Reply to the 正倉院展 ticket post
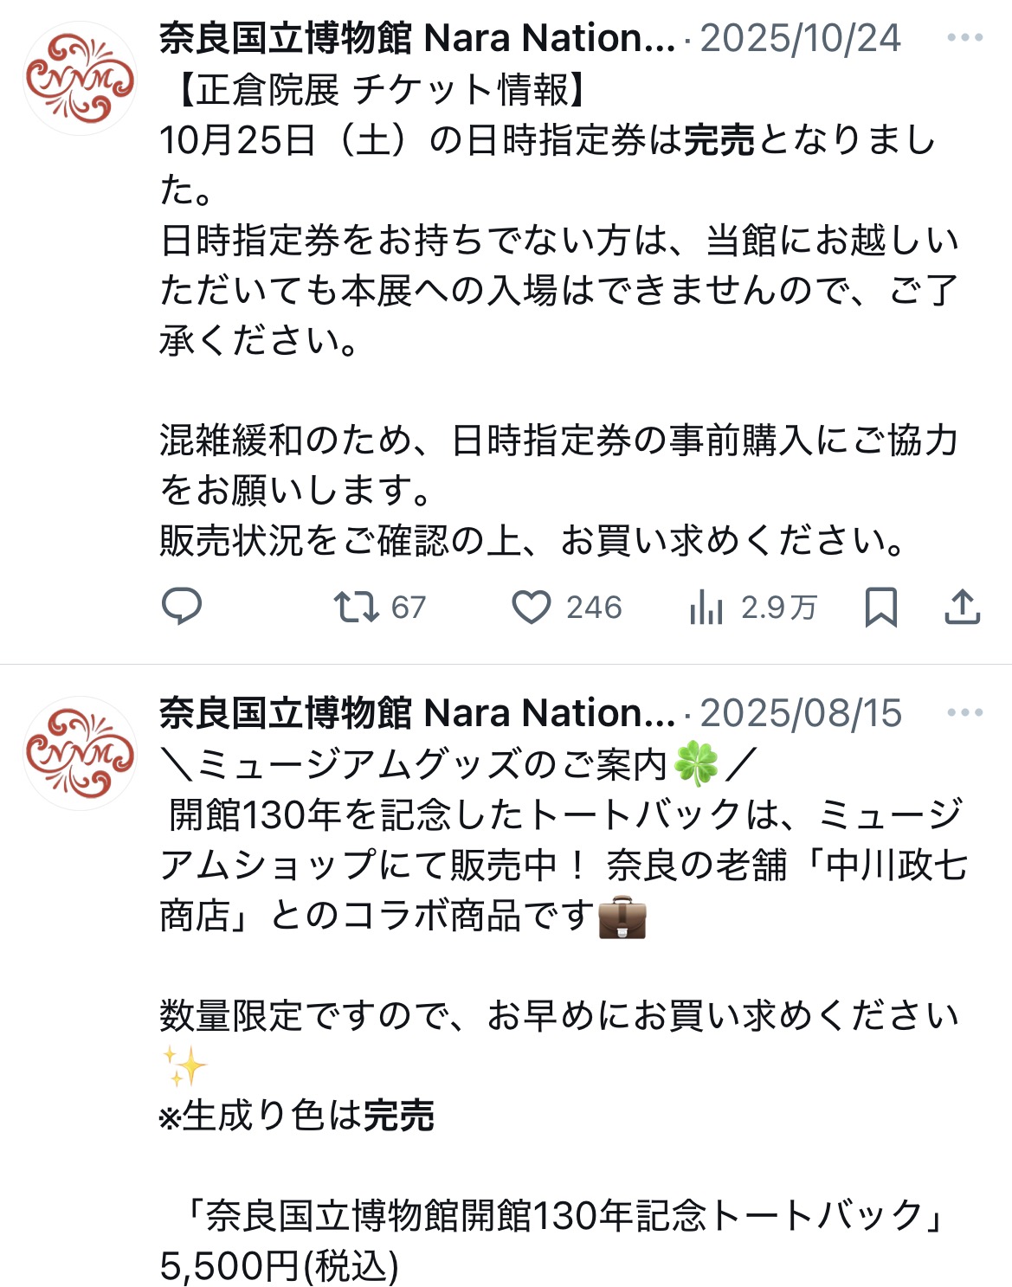1012x1287 pixels. [182, 607]
